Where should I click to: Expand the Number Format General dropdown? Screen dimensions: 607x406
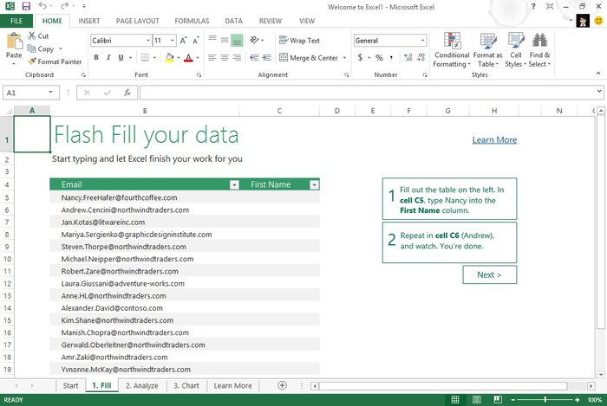(x=422, y=41)
